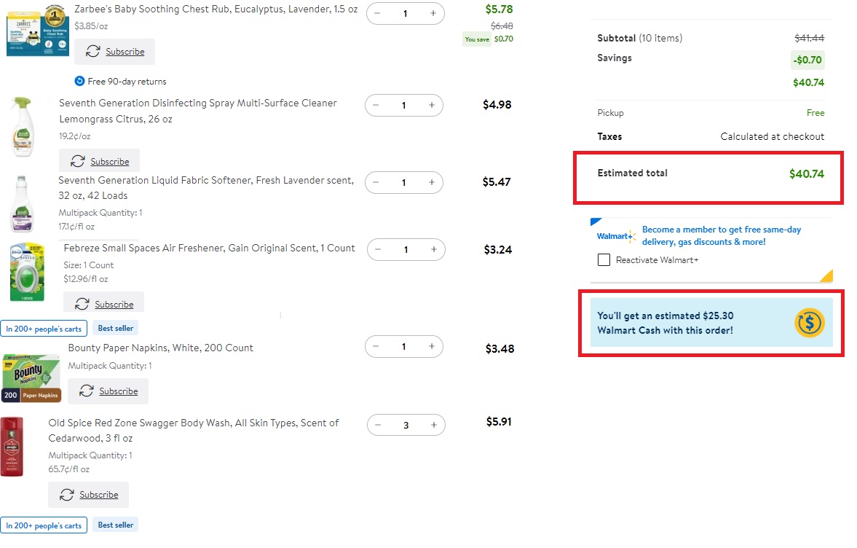Decrease quantity of Febreze Small Spaces Air Freshener
Image resolution: width=857 pixels, height=548 pixels.
[378, 249]
